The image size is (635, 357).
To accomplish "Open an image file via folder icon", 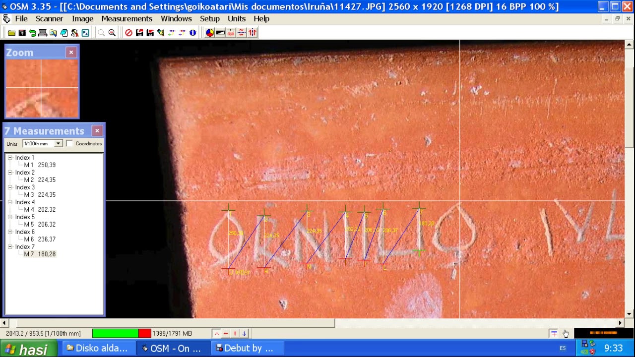I will tap(11, 33).
